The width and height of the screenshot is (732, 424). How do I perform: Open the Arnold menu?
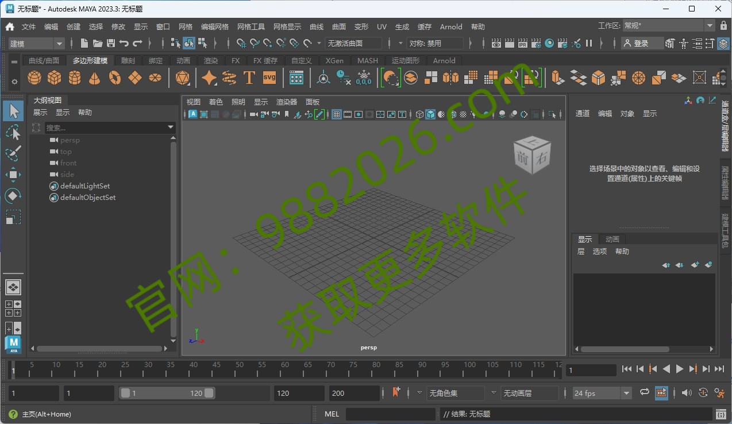pyautogui.click(x=451, y=27)
